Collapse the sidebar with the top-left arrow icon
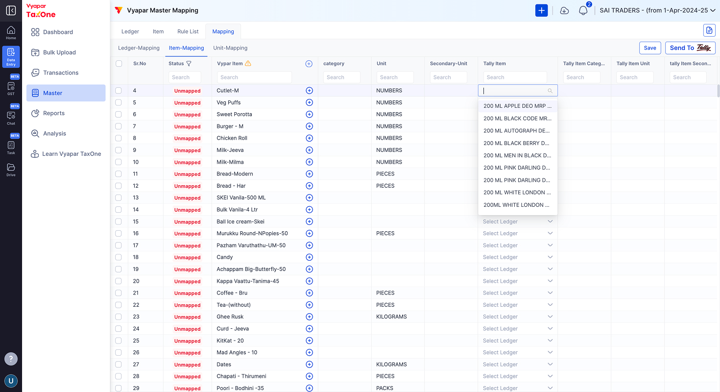 [11, 10]
